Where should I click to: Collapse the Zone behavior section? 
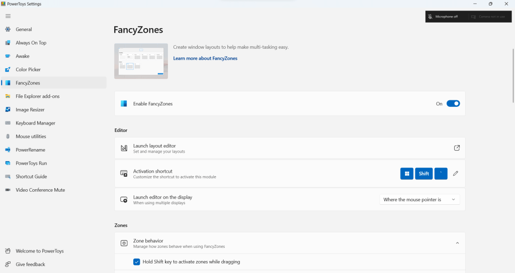click(457, 243)
